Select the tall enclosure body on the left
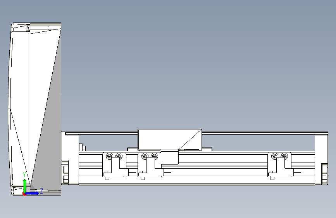336x218 pixels. click(35, 109)
